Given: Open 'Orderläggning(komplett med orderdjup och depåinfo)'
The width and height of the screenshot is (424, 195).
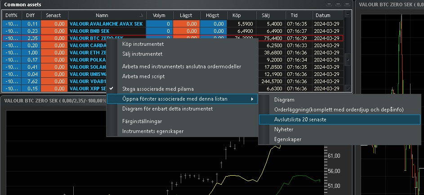Looking at the screenshot, I should (339, 110).
